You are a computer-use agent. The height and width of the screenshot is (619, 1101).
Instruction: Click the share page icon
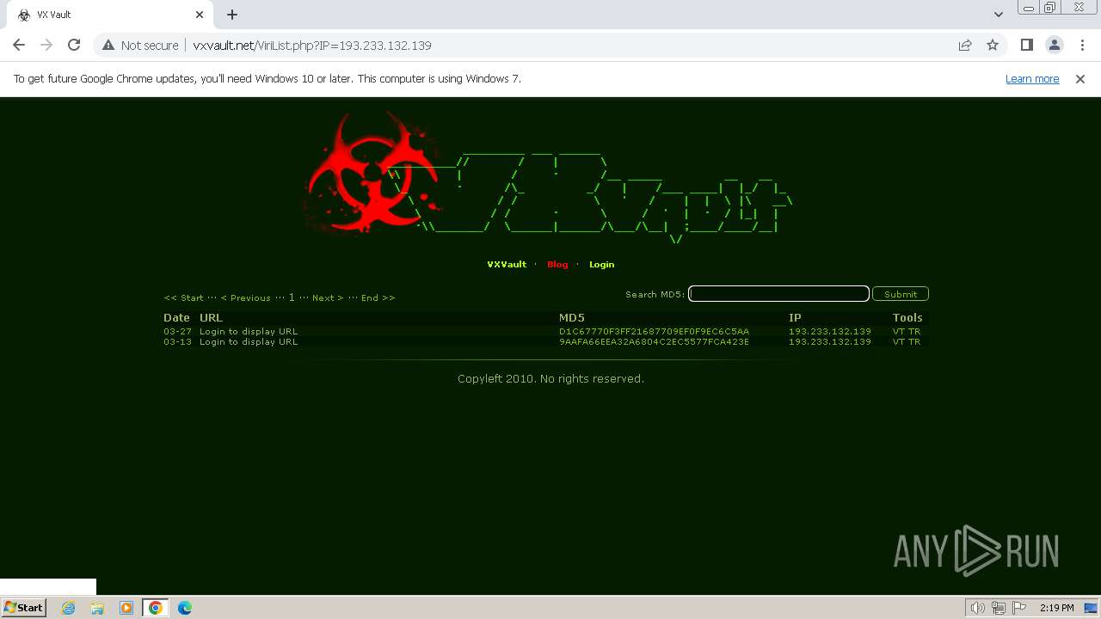pyautogui.click(x=965, y=45)
